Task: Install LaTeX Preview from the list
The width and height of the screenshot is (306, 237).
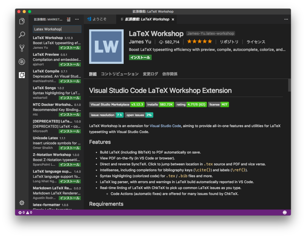Action: (x=70, y=65)
